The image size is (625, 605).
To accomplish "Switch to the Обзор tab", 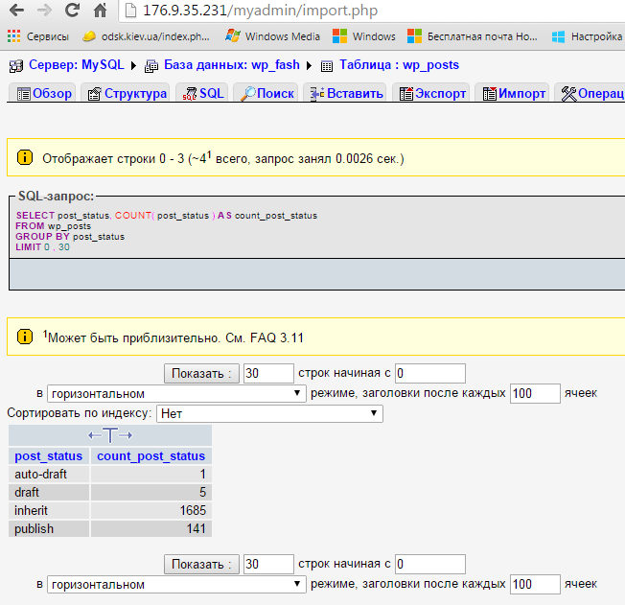I will point(42,93).
